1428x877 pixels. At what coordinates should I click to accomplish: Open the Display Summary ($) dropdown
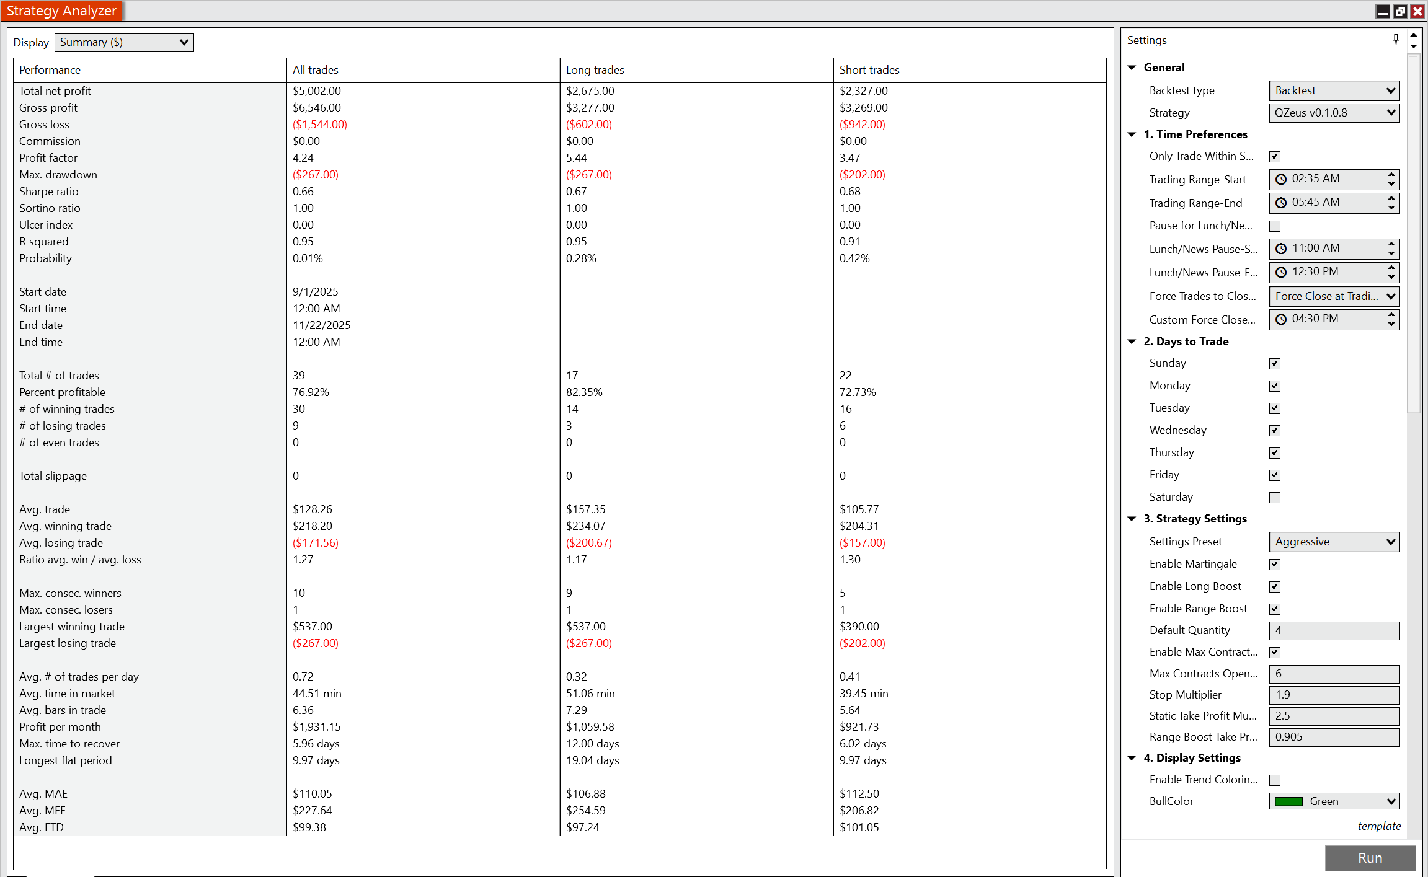[x=124, y=42]
